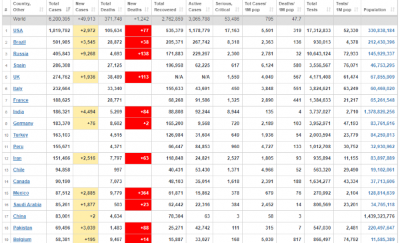Viewport: 400px width, 243px height.
Task: Click Active Cases sort arrows
Action: pos(208,10)
